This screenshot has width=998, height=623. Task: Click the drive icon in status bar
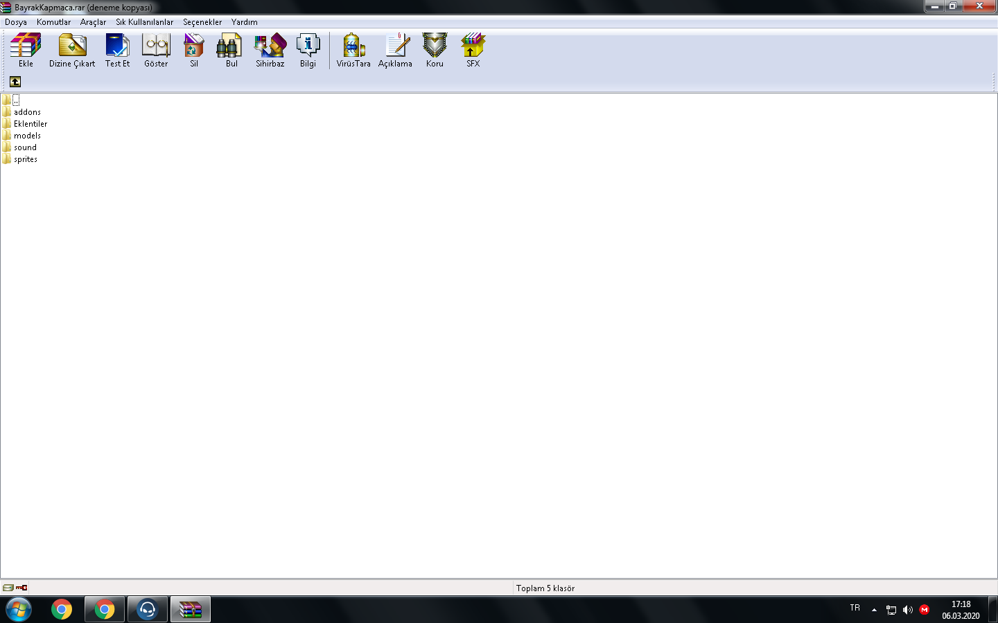coord(8,588)
